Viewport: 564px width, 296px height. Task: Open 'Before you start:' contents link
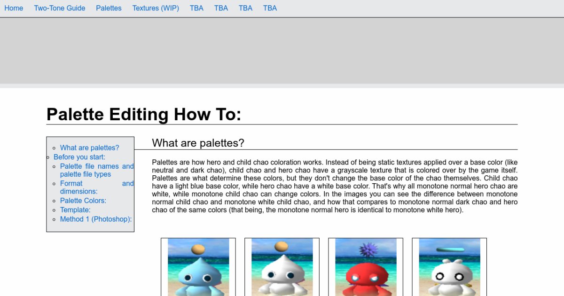[x=79, y=157]
